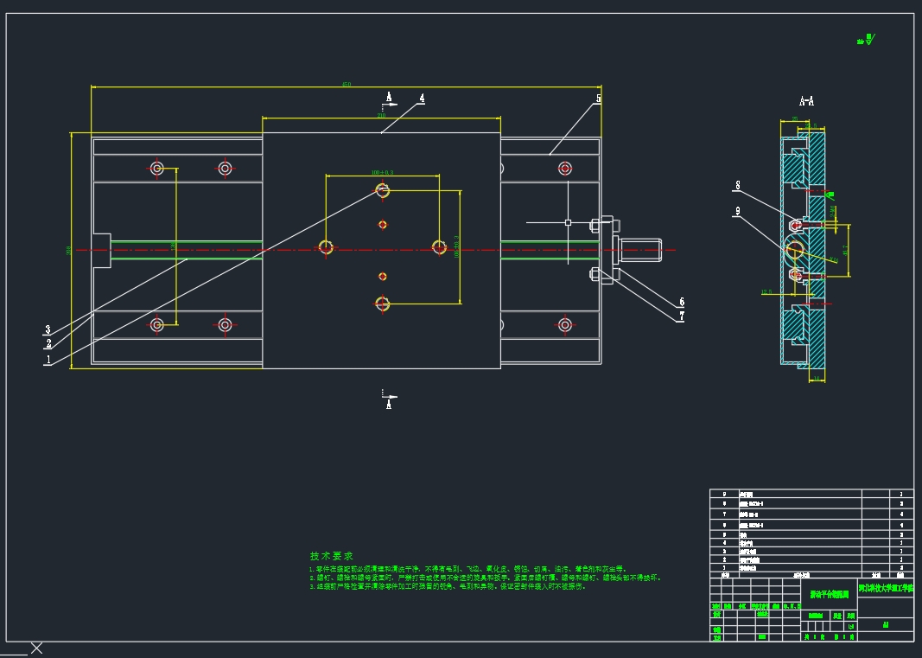Select part balloon number 7
The width and height of the screenshot is (922, 658).
point(682,316)
